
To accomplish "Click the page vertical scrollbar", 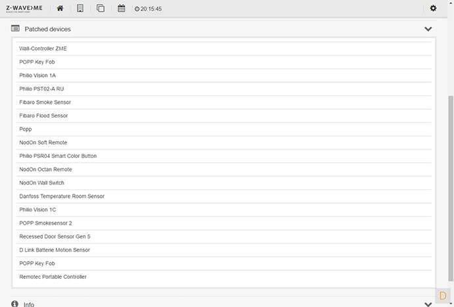I will click(451, 188).
